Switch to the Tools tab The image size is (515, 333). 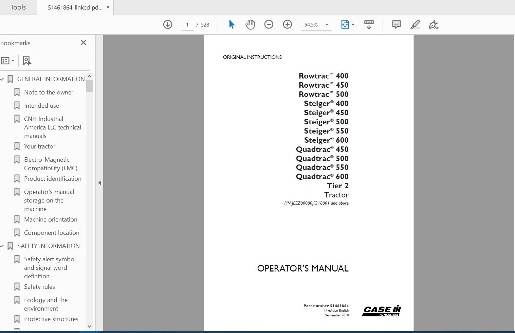[x=18, y=7]
